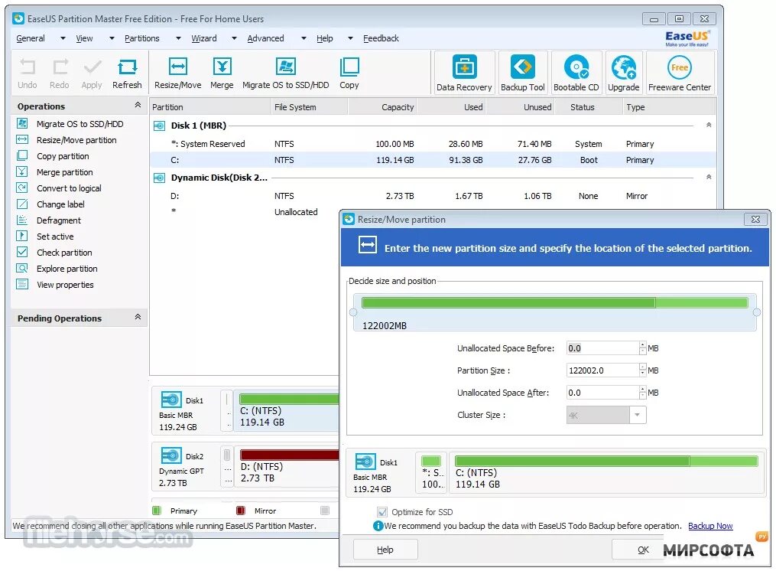Select the Merge toolbar tool
The width and height of the screenshot is (776, 571).
222,73
